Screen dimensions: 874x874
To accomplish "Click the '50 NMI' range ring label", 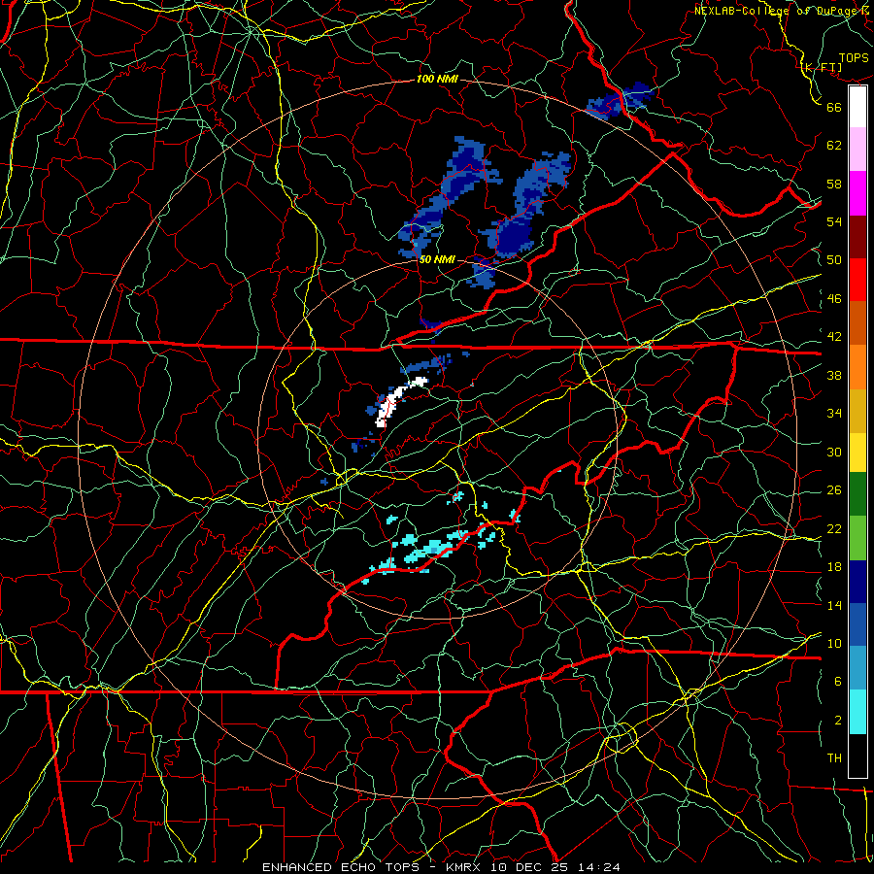I will coord(437,259).
